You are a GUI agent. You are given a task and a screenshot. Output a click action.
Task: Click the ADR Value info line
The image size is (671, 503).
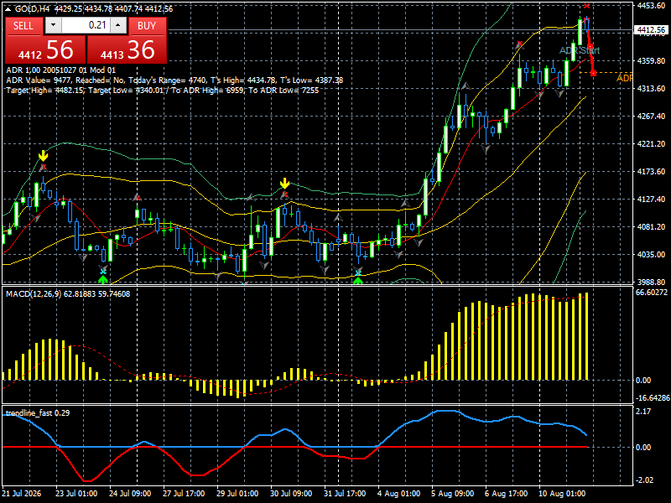click(174, 80)
